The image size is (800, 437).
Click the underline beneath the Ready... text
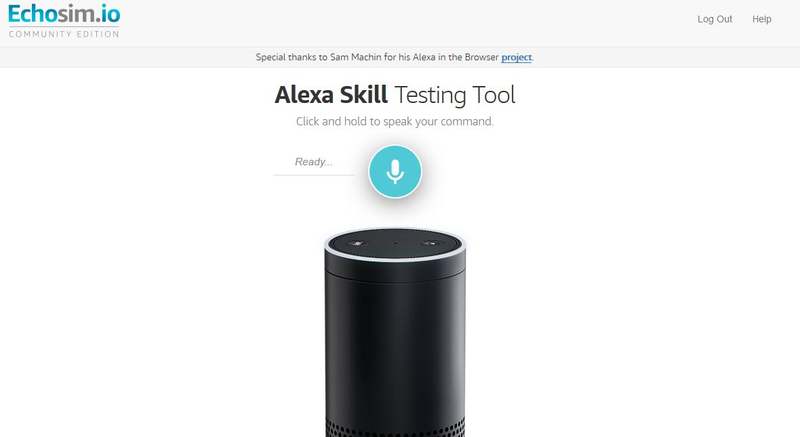point(314,175)
